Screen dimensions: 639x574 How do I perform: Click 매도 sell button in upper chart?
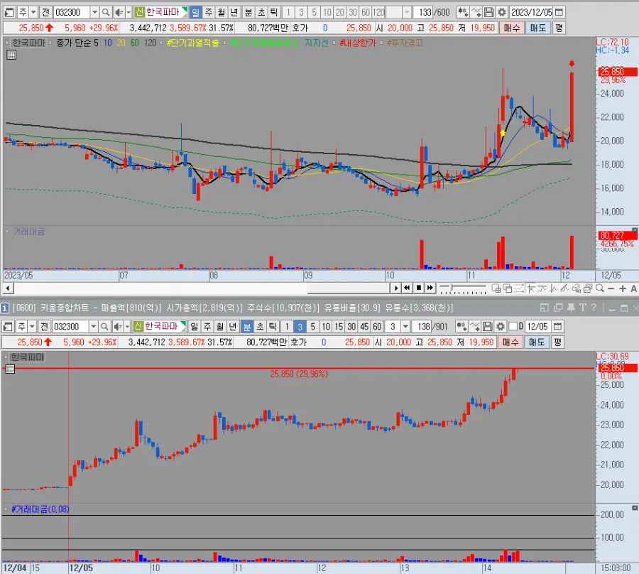click(538, 28)
